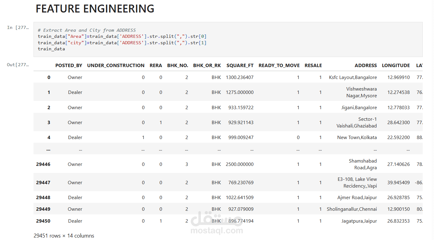434x240 pixels.
Task: Click the longitude value 22.592200
Action: tap(399, 138)
